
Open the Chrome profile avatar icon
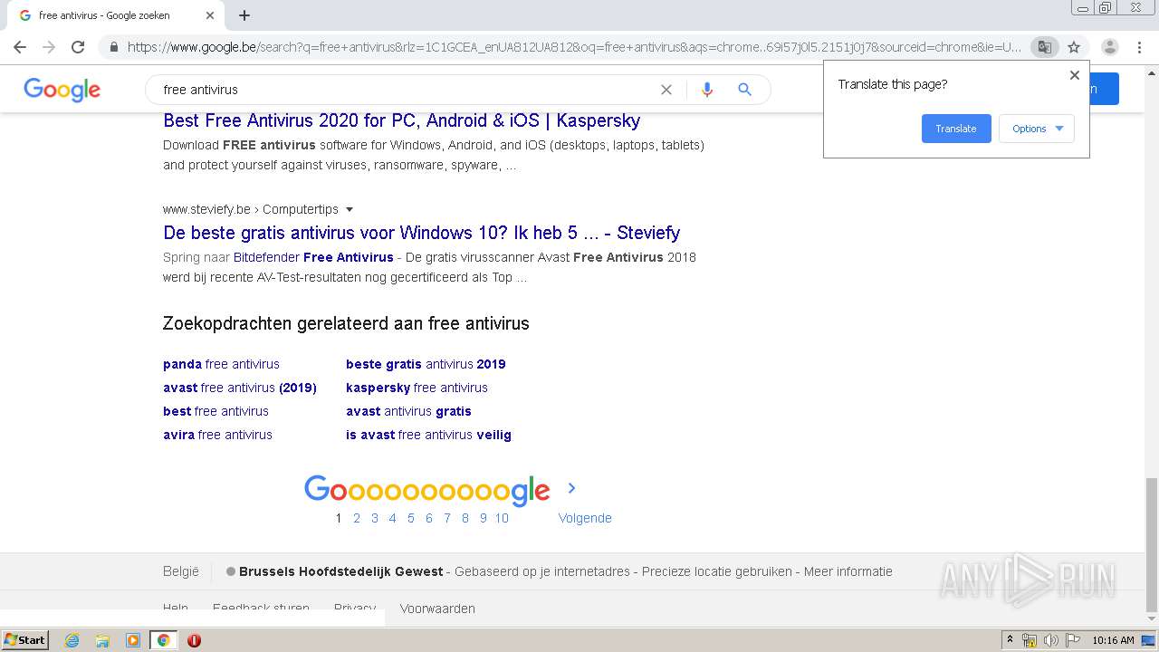1109,47
